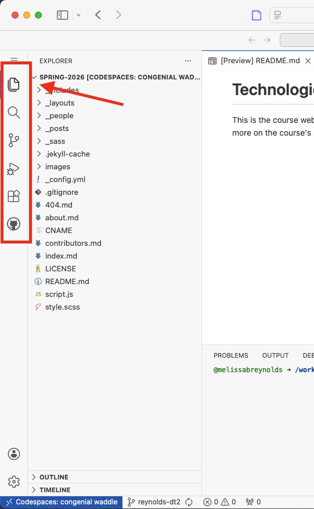Click the editor command center search box
The width and height of the screenshot is (314, 509).
click(297, 40)
